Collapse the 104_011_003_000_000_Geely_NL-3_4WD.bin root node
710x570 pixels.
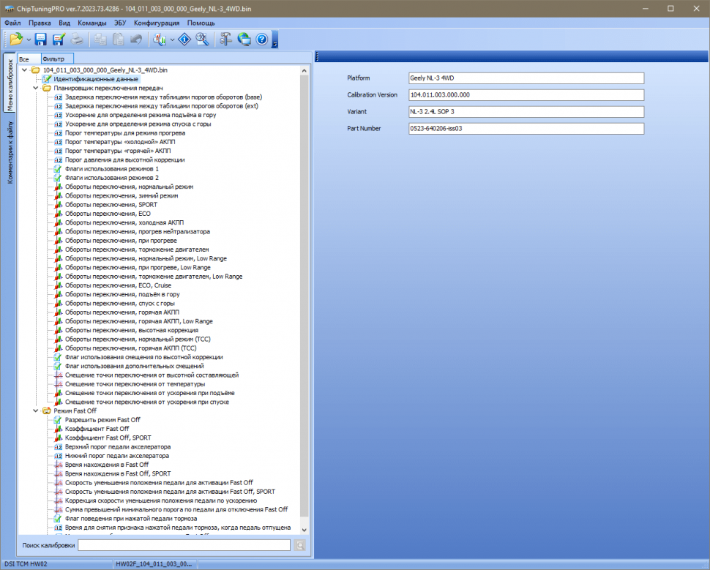tap(25, 70)
